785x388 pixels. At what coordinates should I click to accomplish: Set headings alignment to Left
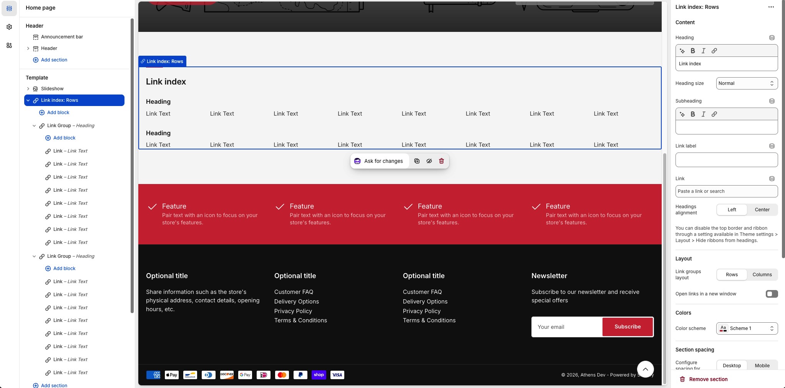732,210
